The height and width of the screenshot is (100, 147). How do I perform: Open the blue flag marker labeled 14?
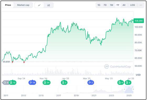[x=32, y=82]
